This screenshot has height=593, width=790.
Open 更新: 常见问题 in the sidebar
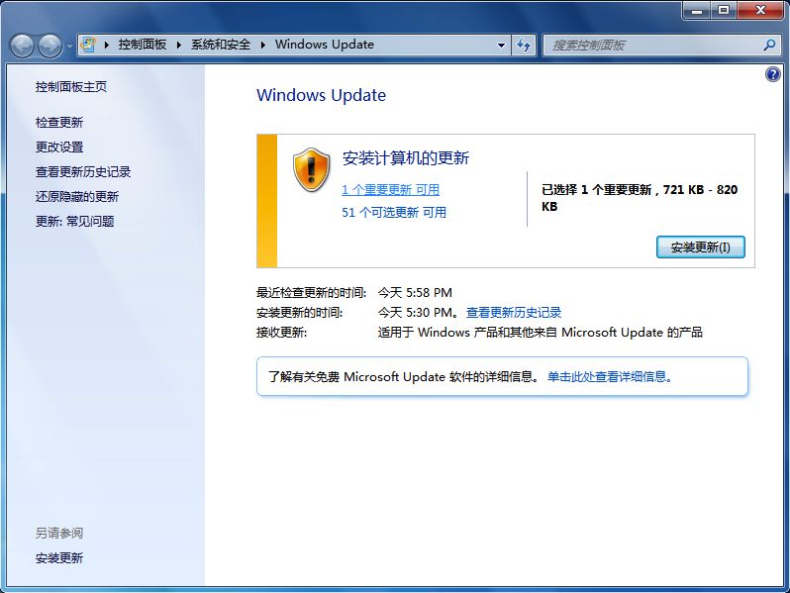click(x=74, y=221)
